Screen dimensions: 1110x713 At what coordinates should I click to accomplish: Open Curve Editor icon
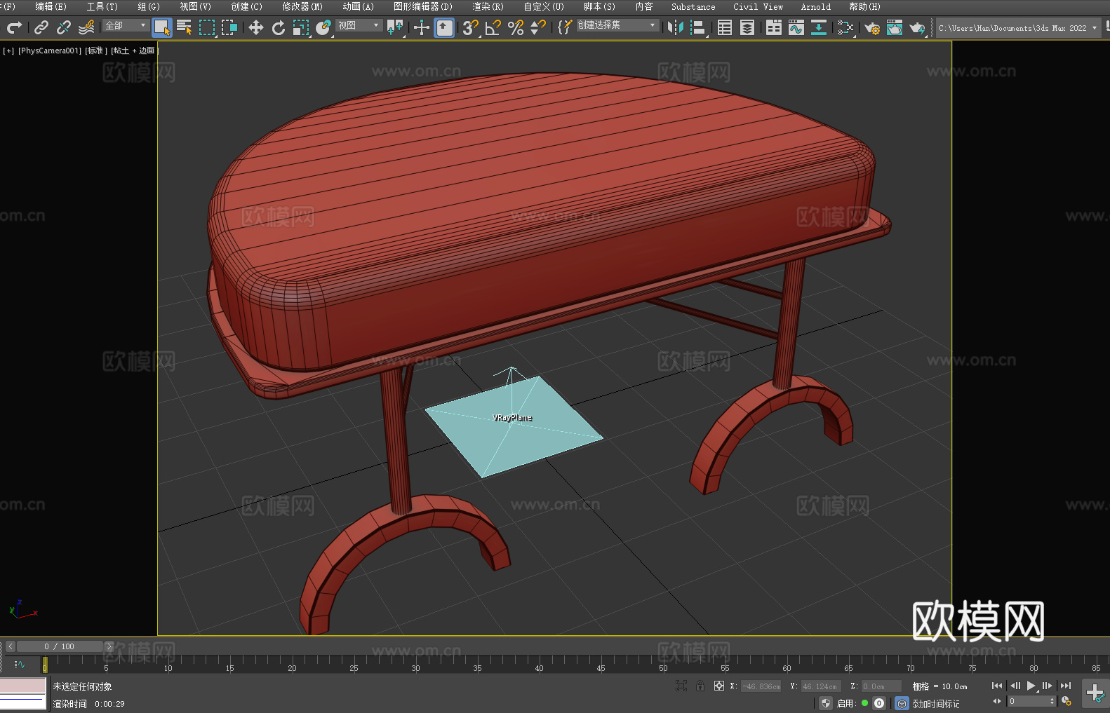point(796,27)
